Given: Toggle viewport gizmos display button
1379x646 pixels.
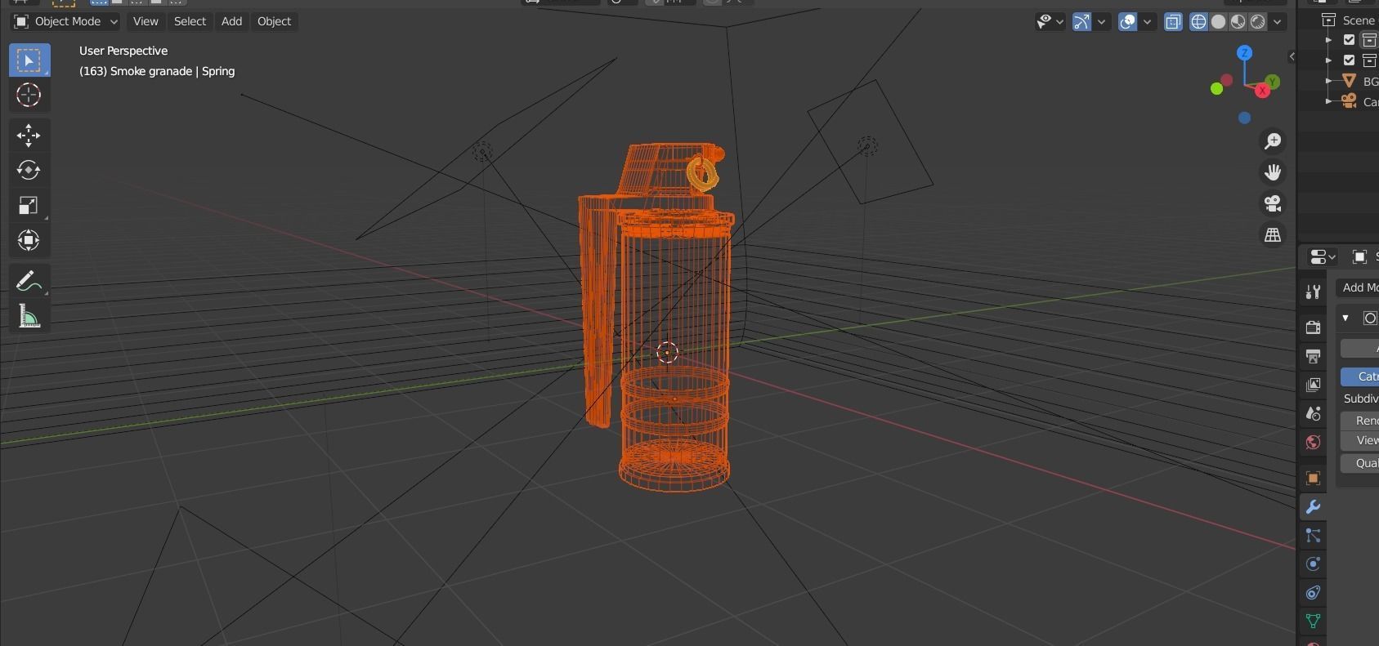Looking at the screenshot, I should (1081, 22).
